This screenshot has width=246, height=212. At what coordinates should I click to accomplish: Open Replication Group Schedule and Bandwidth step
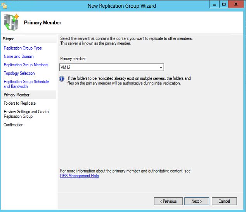point(26,84)
